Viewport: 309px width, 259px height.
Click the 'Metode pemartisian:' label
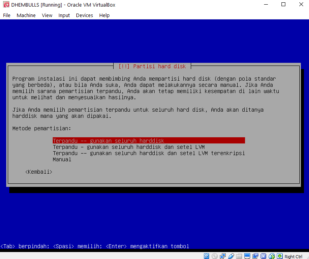(41, 128)
